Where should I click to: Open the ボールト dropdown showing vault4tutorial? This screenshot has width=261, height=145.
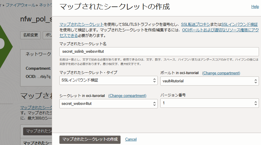(x=210, y=81)
